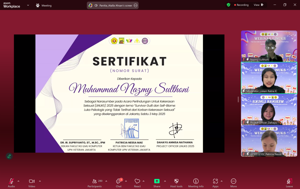300x189 pixels.
Task: Start camera using the Video button
Action: point(32,183)
